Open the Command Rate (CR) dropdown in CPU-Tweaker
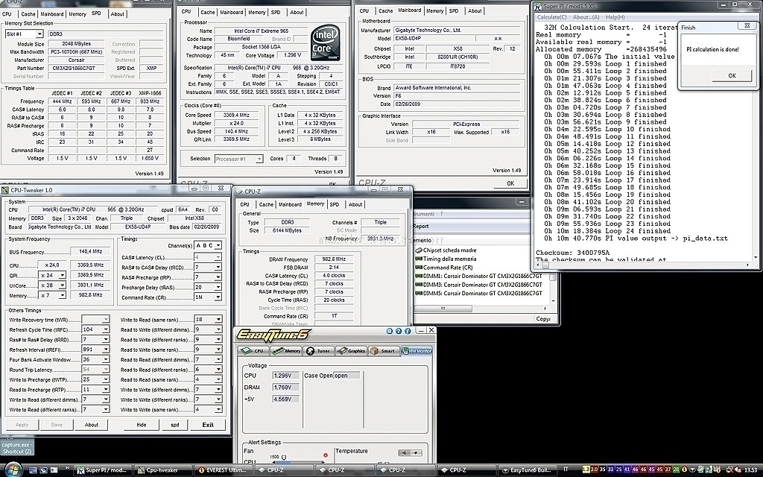 218,297
